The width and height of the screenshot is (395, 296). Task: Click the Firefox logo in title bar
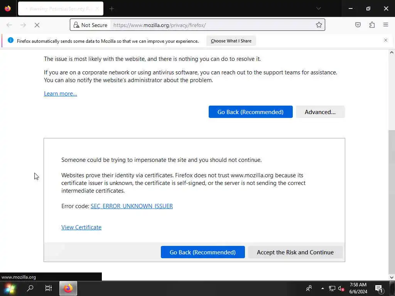click(x=8, y=8)
